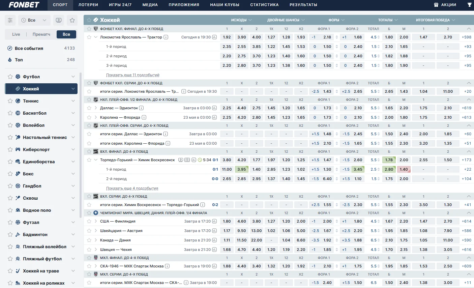Click Показать еще 11 подсобытий link
Viewport: 474px width, 288px height.
click(132, 75)
